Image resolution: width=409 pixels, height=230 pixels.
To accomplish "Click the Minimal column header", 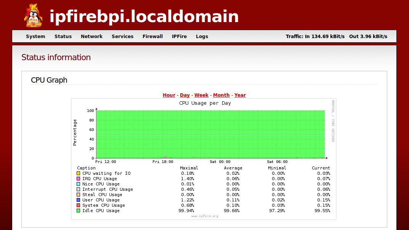I will coord(277,168).
